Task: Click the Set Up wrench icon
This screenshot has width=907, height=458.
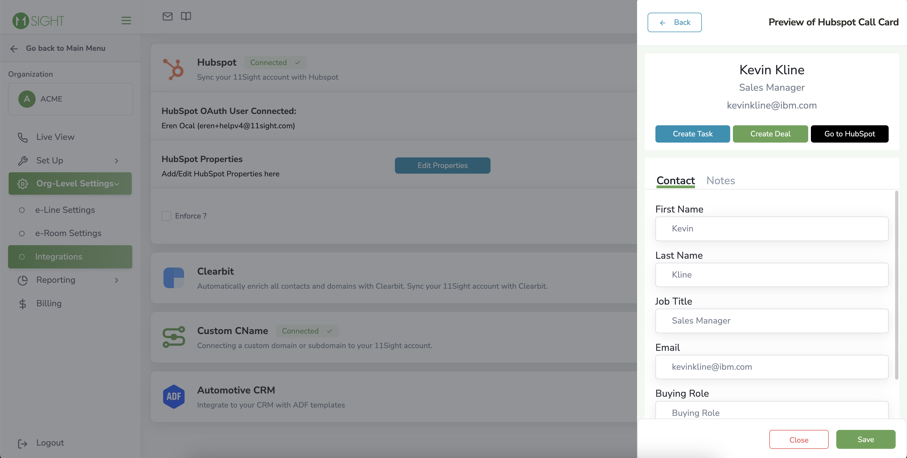Action: [22, 161]
